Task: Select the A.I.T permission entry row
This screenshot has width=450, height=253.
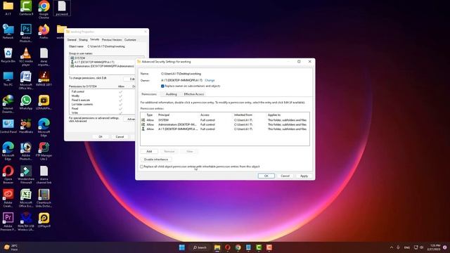Action: click(225, 129)
